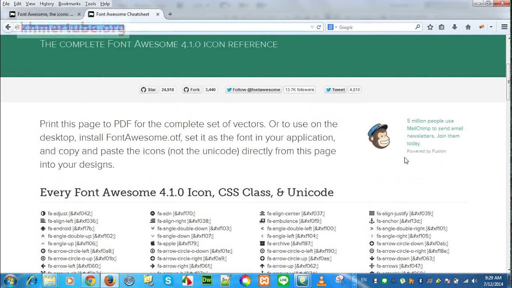This screenshot has height=288, width=512.
Task: Go back with the browser Back arrow
Action: click(8, 27)
